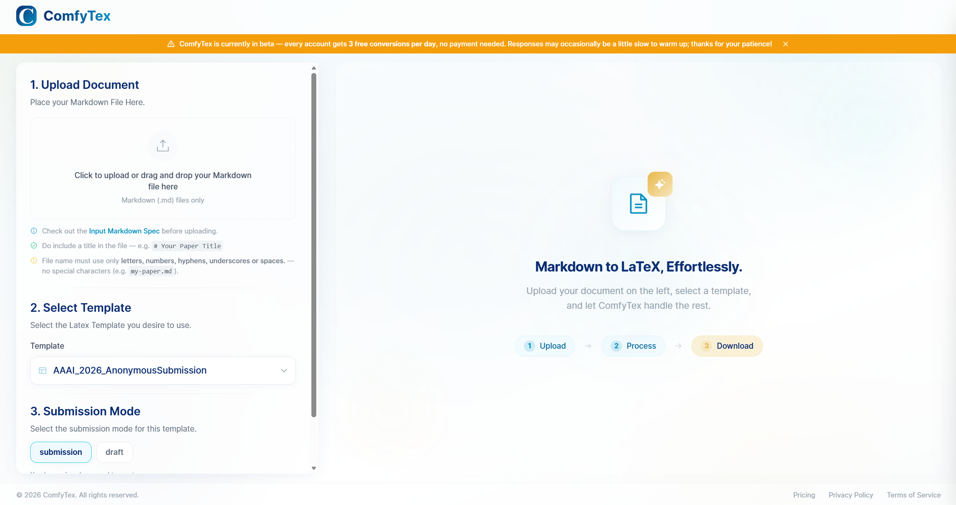Click the 'Markdown to LaTeX, Effortlessly.' headline

(639, 267)
